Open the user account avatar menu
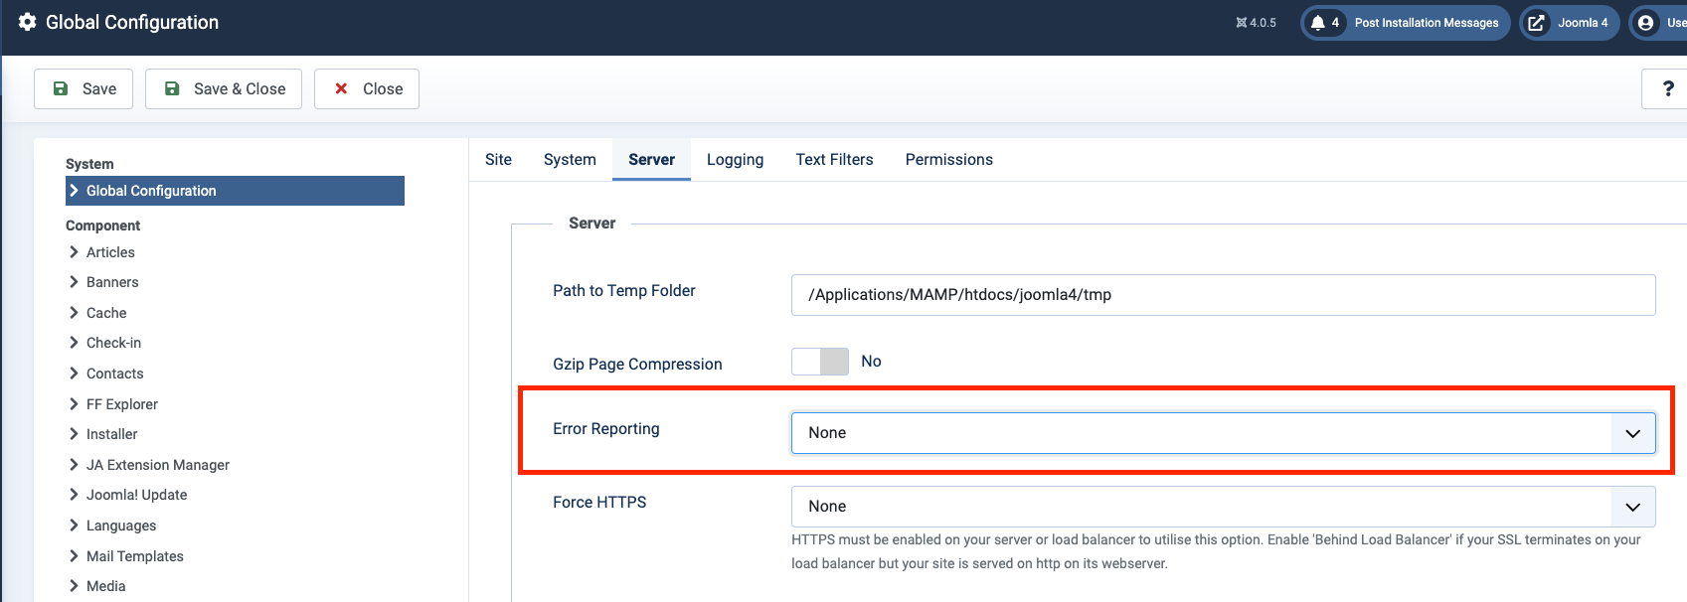 click(1646, 23)
